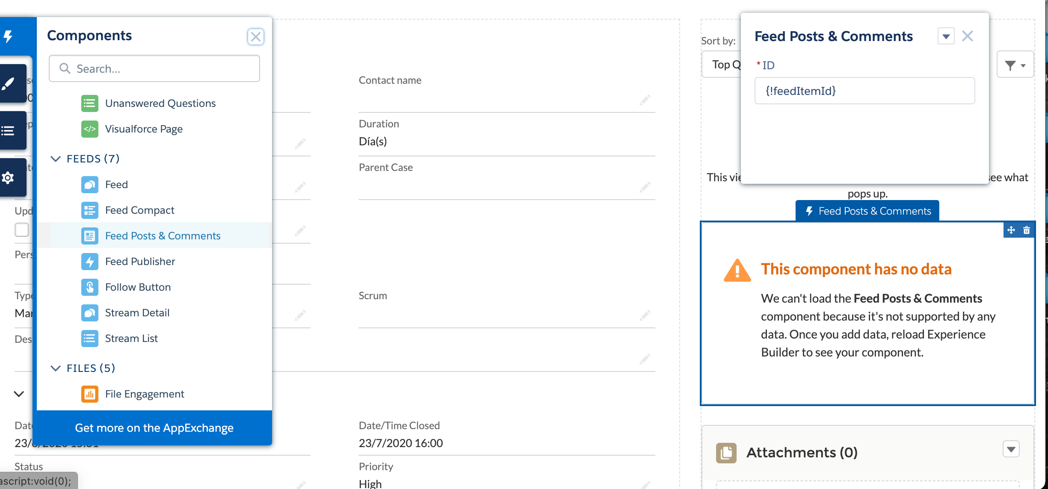The width and height of the screenshot is (1048, 489).
Task: Select Feed Compact from components list
Action: 139,210
